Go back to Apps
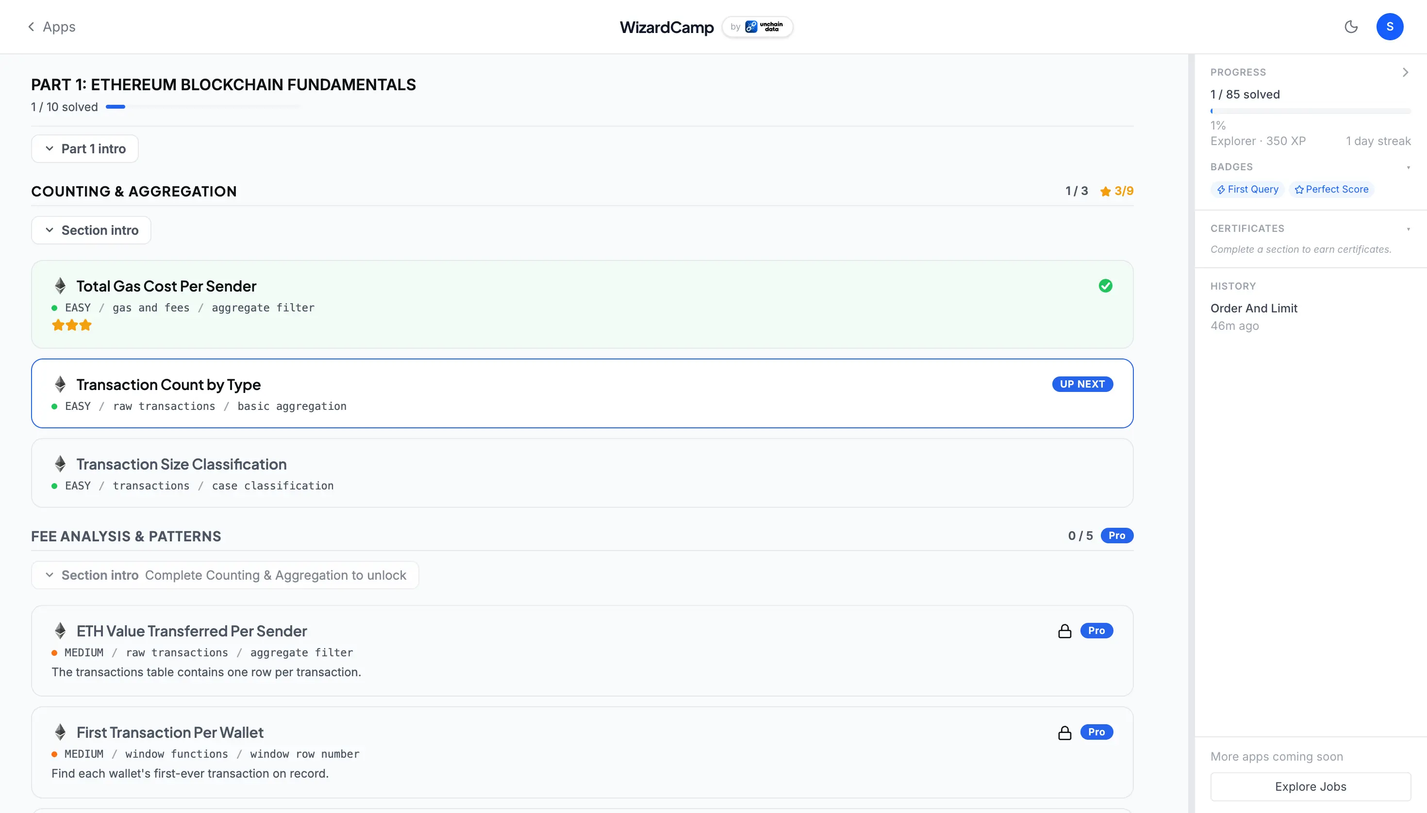This screenshot has height=813, width=1427. point(51,27)
